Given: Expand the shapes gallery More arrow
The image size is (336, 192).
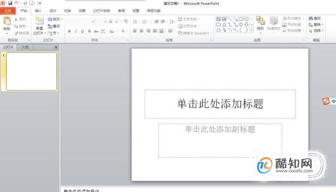Looking at the screenshot, I should coord(252,30).
